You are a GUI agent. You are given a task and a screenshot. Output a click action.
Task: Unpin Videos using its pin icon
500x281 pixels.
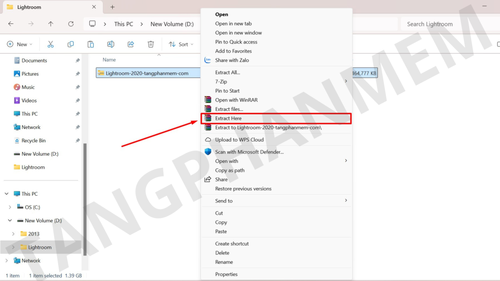[x=78, y=100]
